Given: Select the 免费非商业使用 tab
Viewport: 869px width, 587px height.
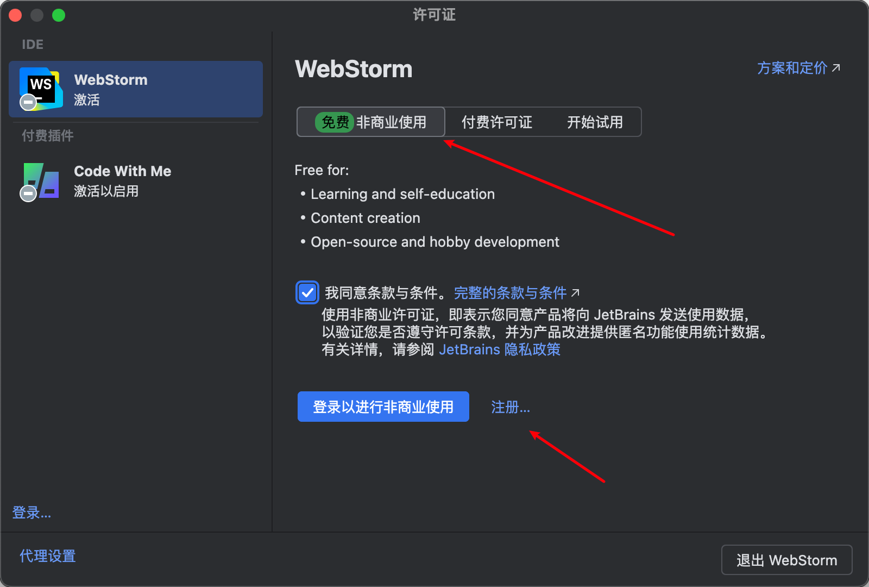Looking at the screenshot, I should click(x=370, y=122).
